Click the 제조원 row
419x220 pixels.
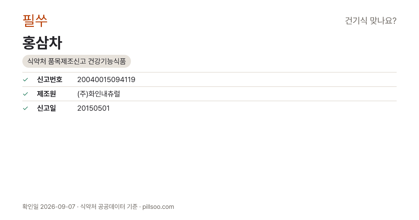(x=209, y=94)
